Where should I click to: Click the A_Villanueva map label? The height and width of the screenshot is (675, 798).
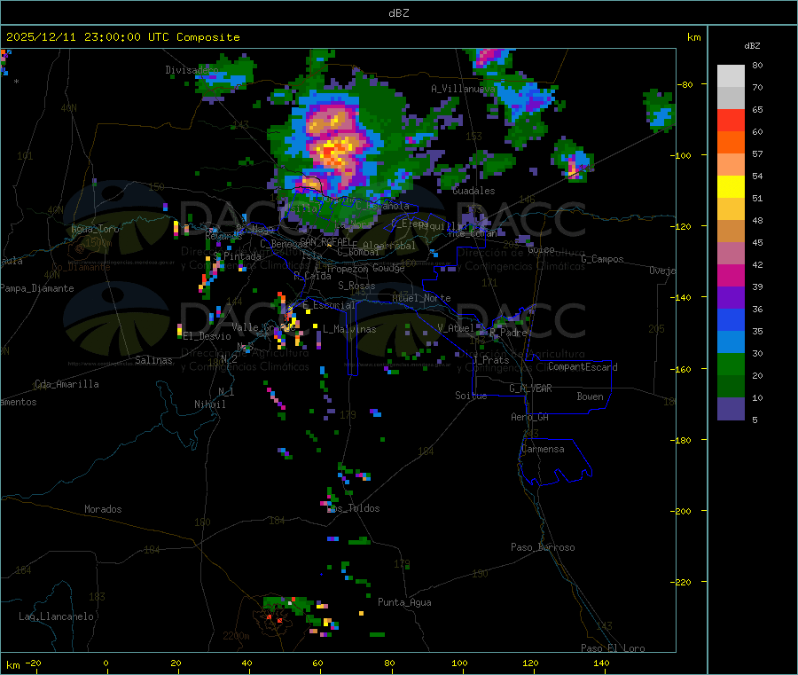463,89
